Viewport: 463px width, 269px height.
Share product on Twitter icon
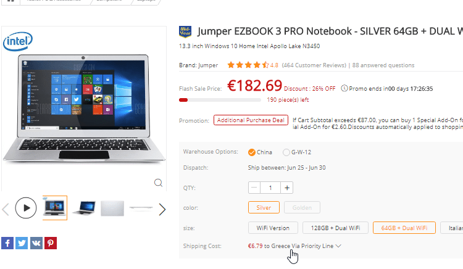click(22, 243)
